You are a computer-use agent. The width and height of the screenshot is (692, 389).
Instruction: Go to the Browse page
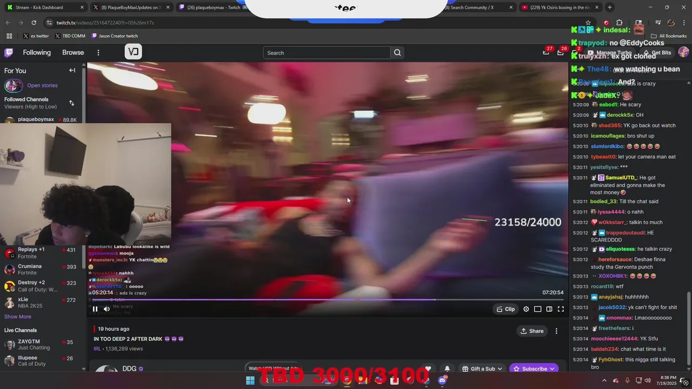73,52
